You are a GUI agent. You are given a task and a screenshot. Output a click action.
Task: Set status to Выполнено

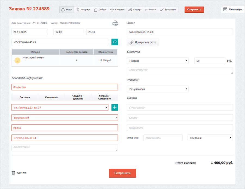pos(168,10)
